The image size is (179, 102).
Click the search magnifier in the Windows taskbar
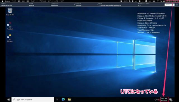pyautogui.click(x=14, y=99)
